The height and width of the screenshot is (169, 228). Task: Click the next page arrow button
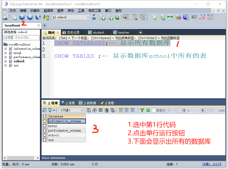coord(203,110)
